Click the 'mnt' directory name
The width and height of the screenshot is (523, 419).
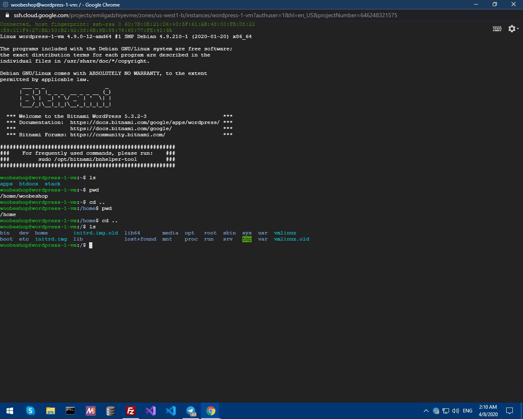(167, 239)
